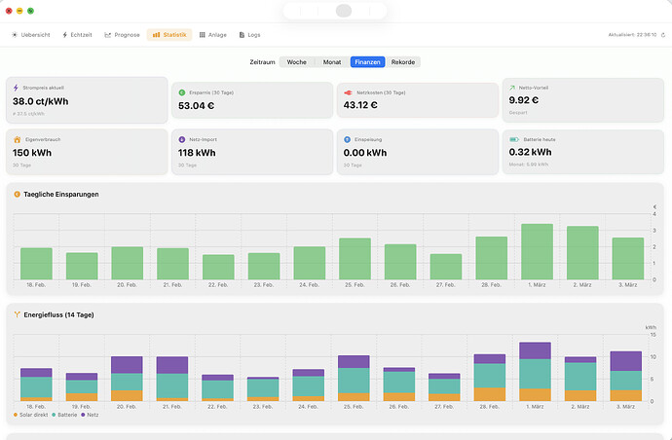Click the 43.12 € grid cost value
672x440 pixels.
(360, 105)
